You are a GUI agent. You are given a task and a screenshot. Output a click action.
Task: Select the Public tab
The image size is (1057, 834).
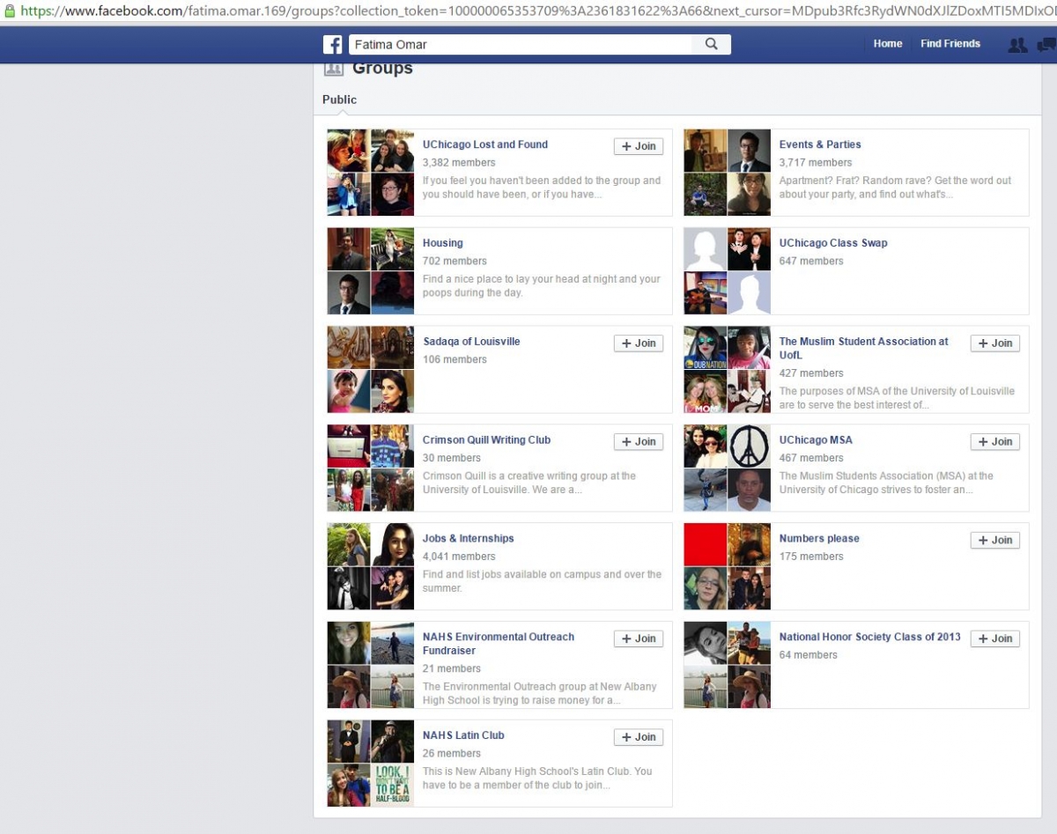click(x=339, y=100)
